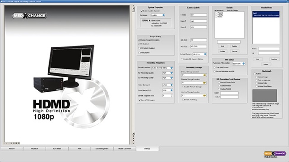Viewport: 289px width, 162px height.
Task: Open the Default Camera dropdown
Action: click(x=199, y=54)
